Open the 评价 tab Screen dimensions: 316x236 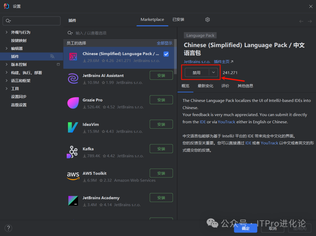[x=225, y=86]
